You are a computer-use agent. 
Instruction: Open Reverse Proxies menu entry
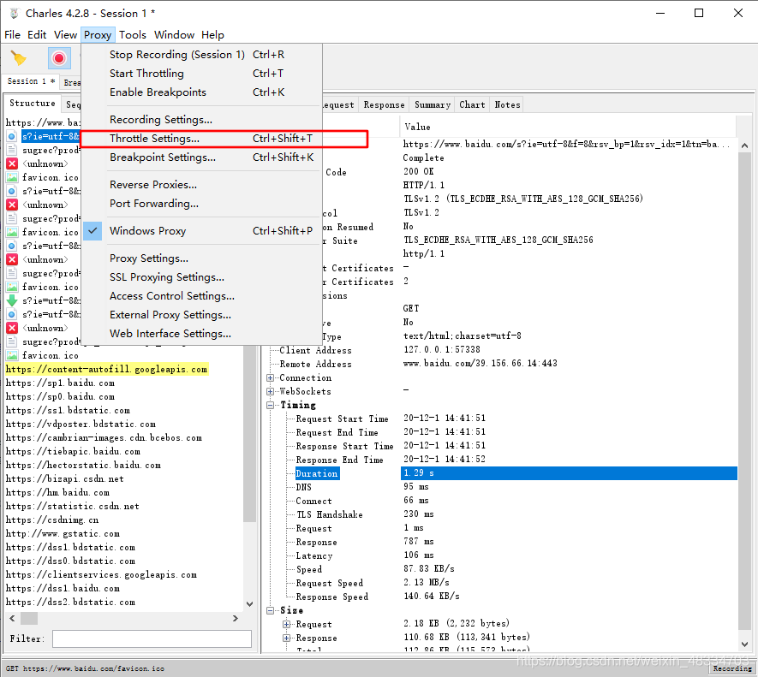pos(202,185)
